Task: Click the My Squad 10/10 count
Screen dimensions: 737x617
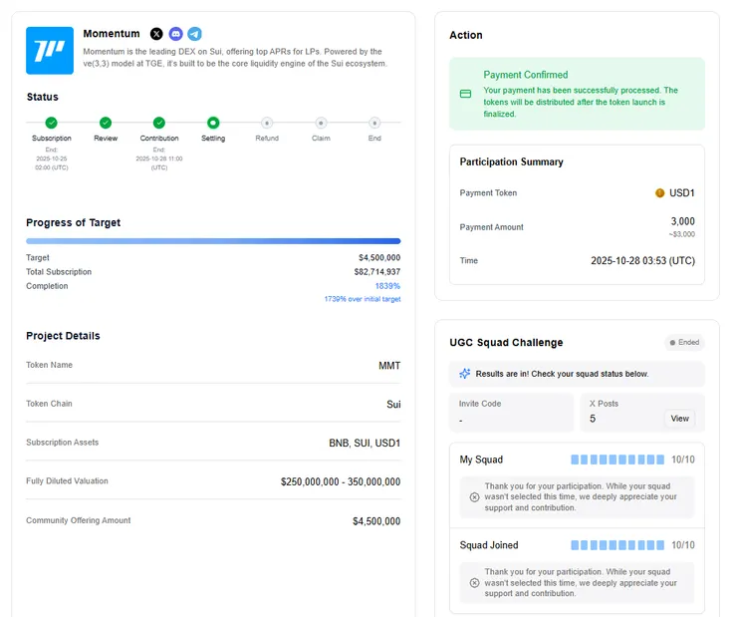Action: (683, 460)
